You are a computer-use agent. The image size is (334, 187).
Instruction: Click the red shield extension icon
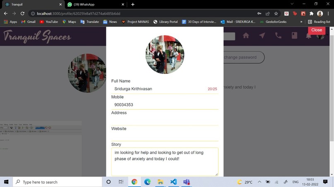pyautogui.click(x=286, y=14)
